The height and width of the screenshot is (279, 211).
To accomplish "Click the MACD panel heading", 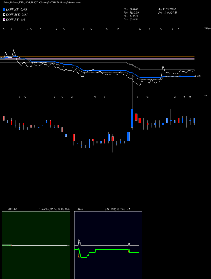I will [x=13, y=209].
